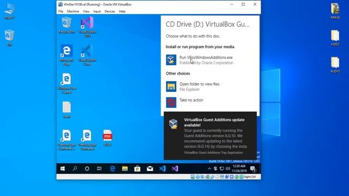Select This PC icon on host desktop
349x196 pixels.
9,11
